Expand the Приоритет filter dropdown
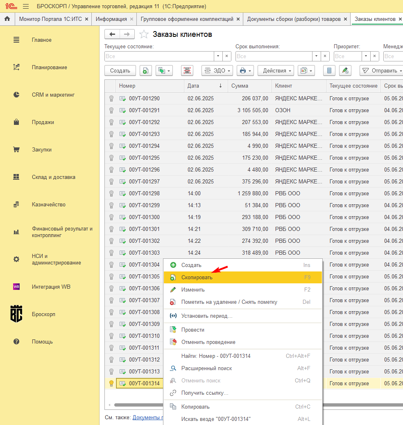403x425 pixels. click(366, 56)
